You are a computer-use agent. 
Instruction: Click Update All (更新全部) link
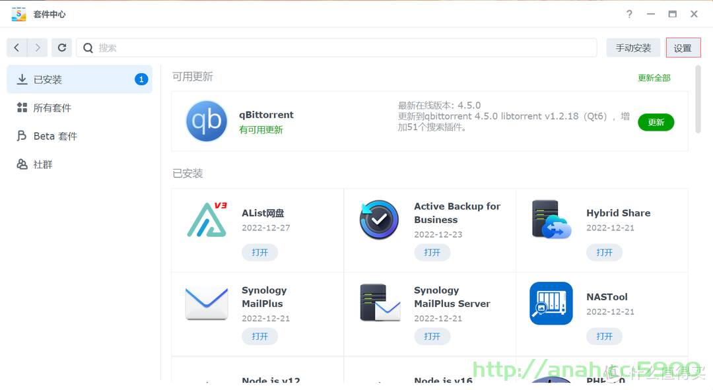click(654, 78)
